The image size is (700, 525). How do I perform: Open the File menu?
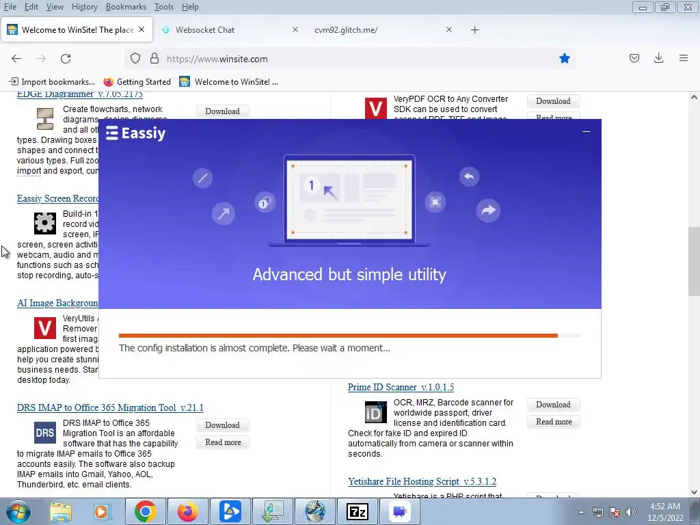(10, 7)
